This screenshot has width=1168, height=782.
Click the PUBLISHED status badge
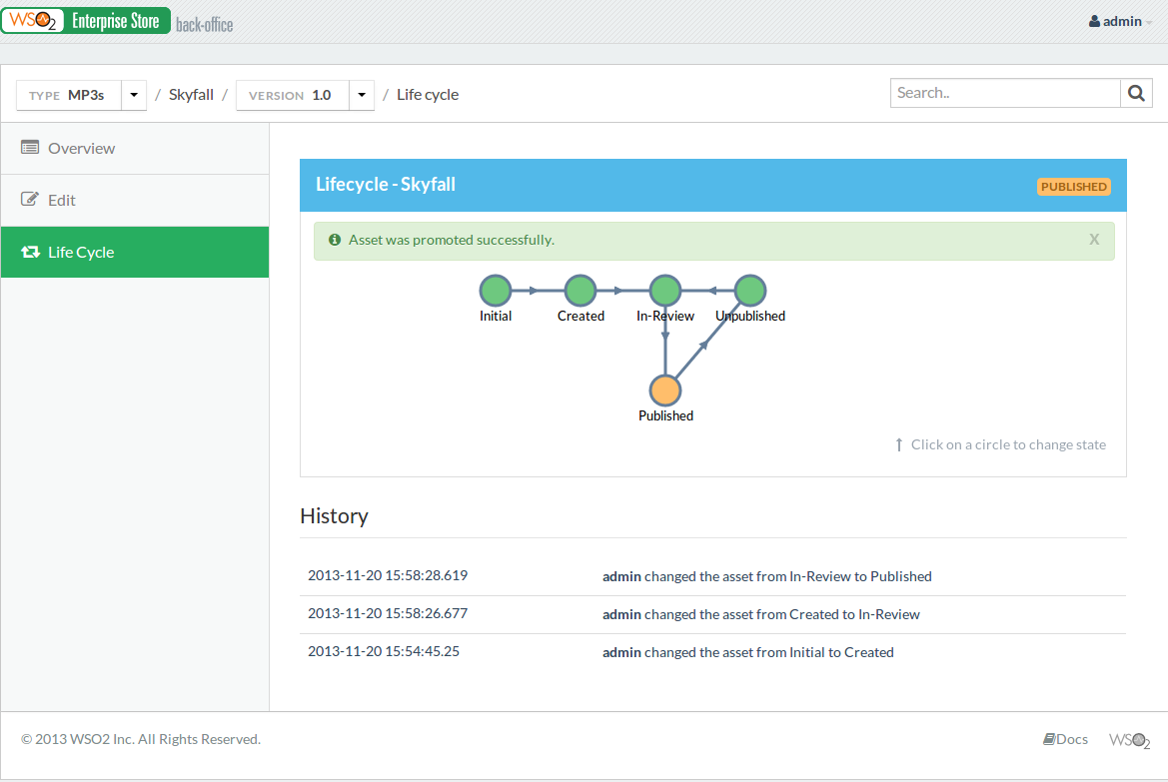coord(1073,186)
